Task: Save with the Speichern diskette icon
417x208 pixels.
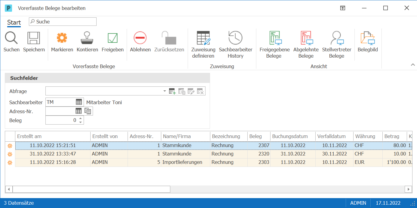Action: [34, 38]
